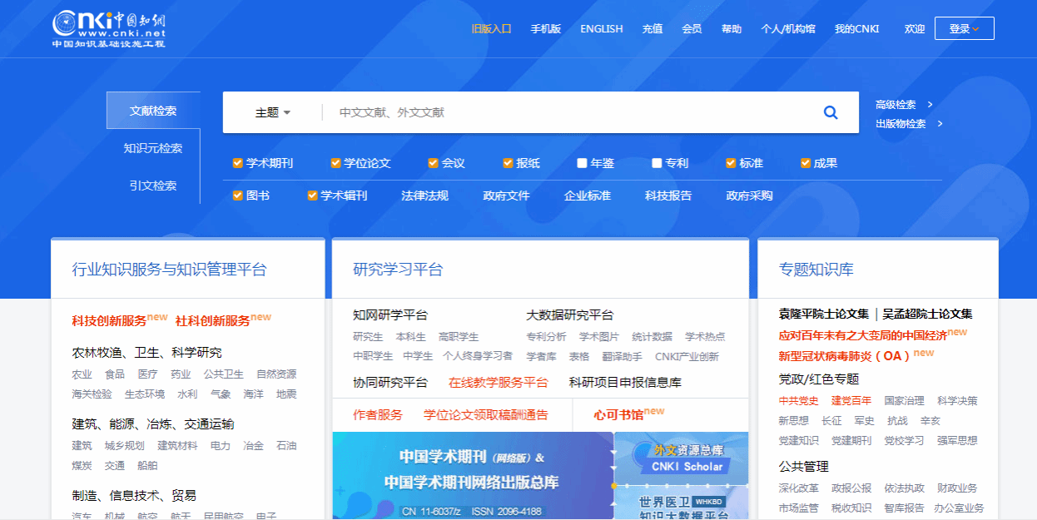The height and width of the screenshot is (520, 1037).
Task: Open the 旧版入口 link
Action: [491, 29]
